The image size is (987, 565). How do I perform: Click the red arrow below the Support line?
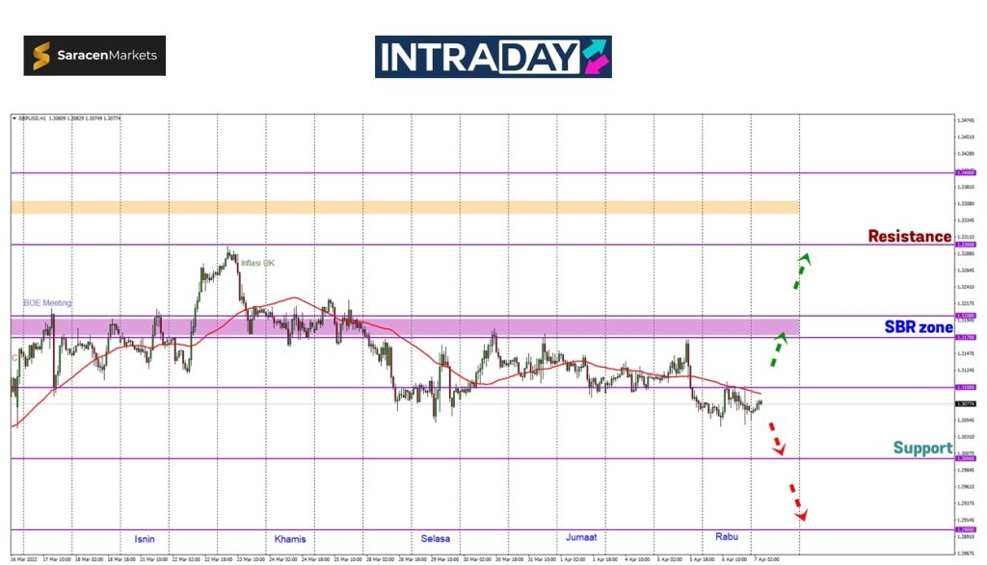tap(797, 501)
